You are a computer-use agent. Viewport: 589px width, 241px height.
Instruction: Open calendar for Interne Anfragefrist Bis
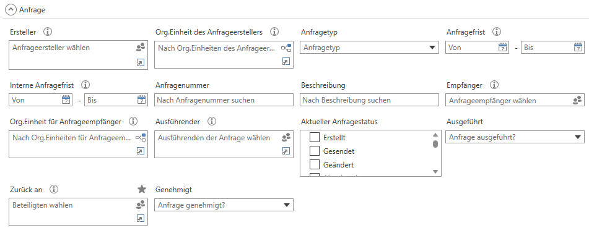coord(142,99)
